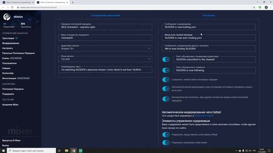Screen dimensions: 273x153
Task: Click the stream title input field
Action: point(105,27)
